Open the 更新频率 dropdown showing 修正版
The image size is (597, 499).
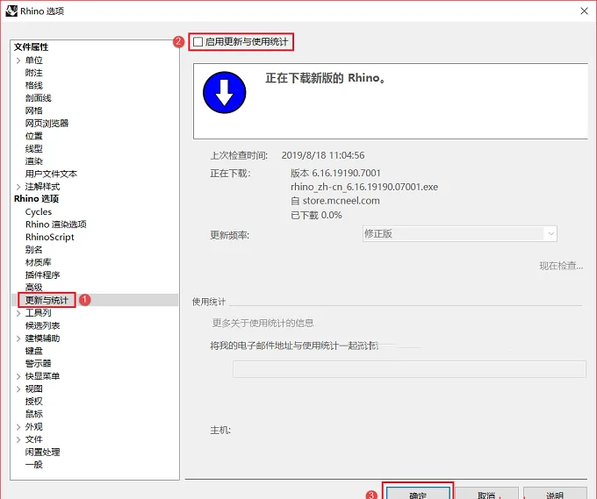[459, 233]
